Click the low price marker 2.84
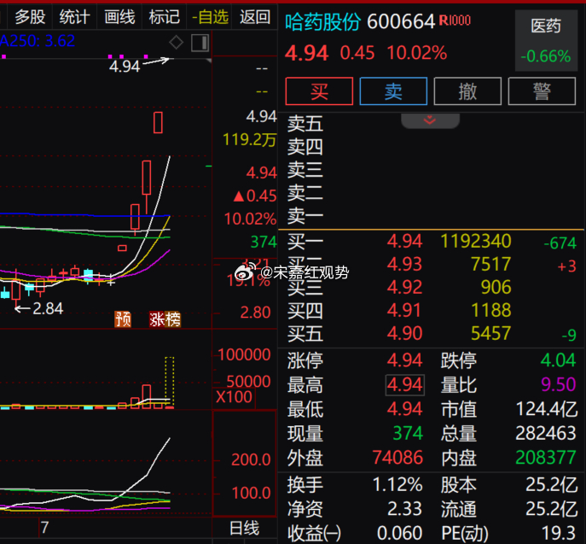The height and width of the screenshot is (544, 586). click(48, 308)
